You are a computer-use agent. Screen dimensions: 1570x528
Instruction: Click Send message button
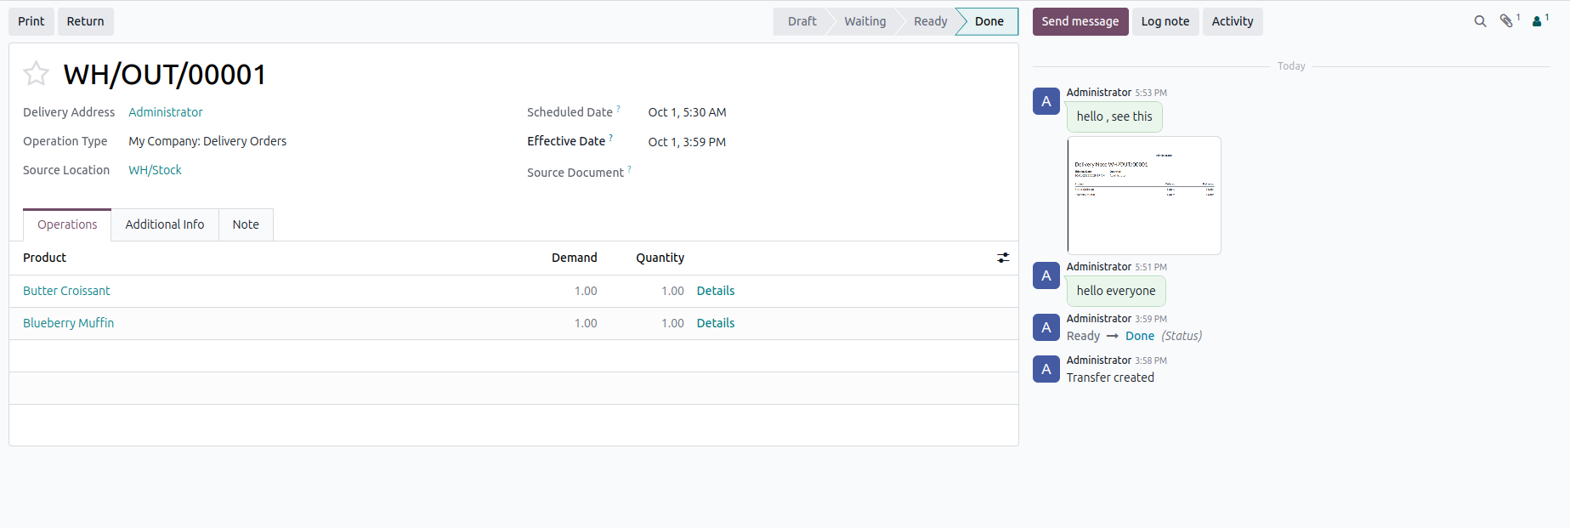(1080, 21)
